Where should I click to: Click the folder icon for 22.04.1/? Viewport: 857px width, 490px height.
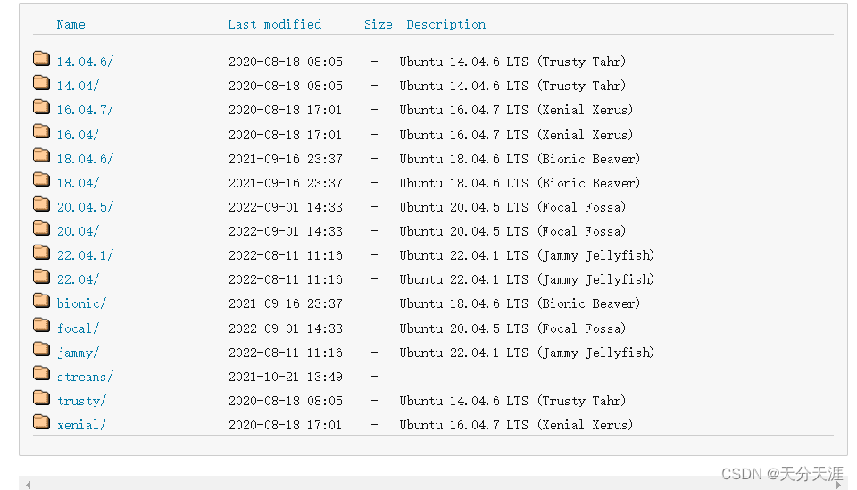pyautogui.click(x=42, y=252)
